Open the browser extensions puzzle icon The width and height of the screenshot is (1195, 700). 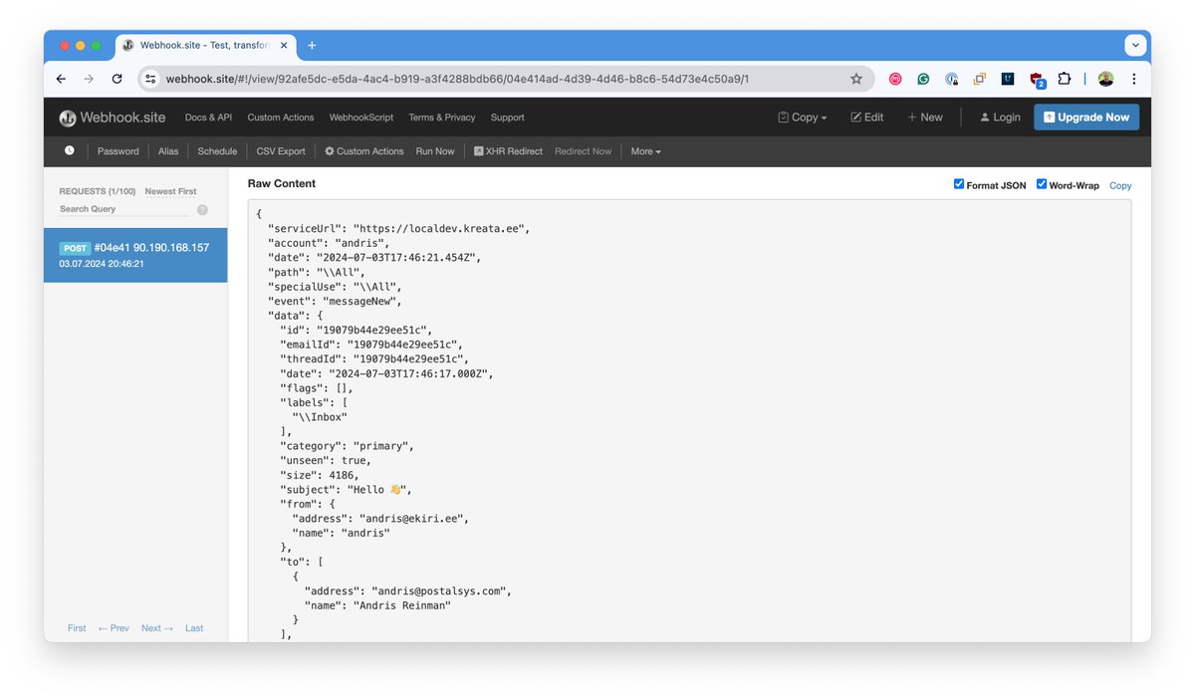1065,78
